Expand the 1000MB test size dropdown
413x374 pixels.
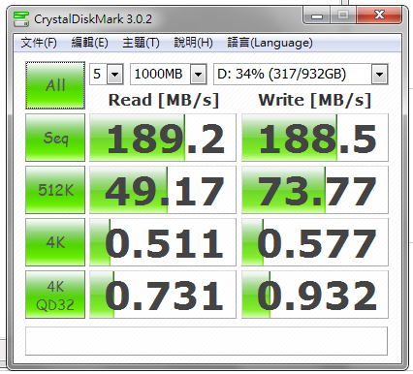point(199,75)
